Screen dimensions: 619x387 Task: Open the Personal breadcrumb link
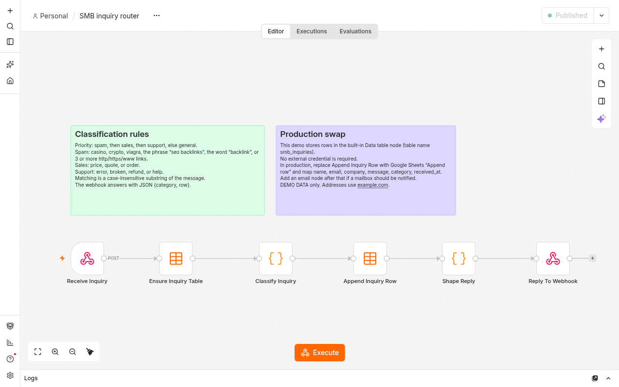click(x=50, y=16)
